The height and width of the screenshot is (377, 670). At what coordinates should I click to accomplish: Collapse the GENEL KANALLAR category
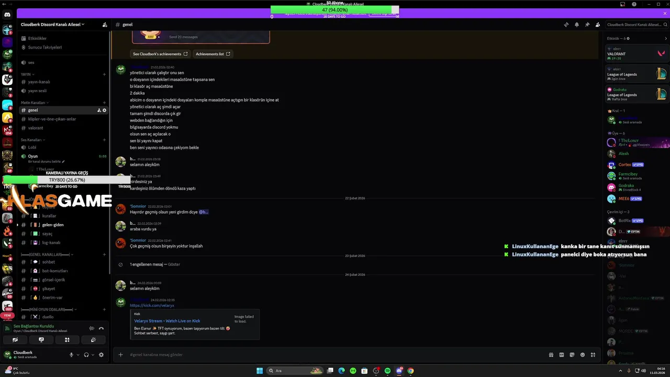[47, 254]
